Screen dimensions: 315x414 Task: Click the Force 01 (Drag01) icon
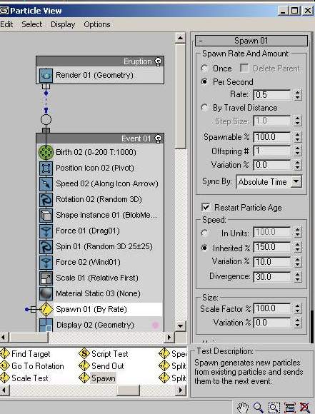click(x=46, y=231)
